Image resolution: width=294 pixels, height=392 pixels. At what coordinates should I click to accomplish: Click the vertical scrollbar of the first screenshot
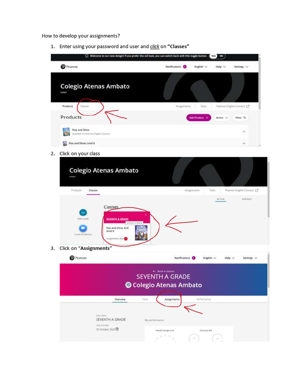click(260, 83)
